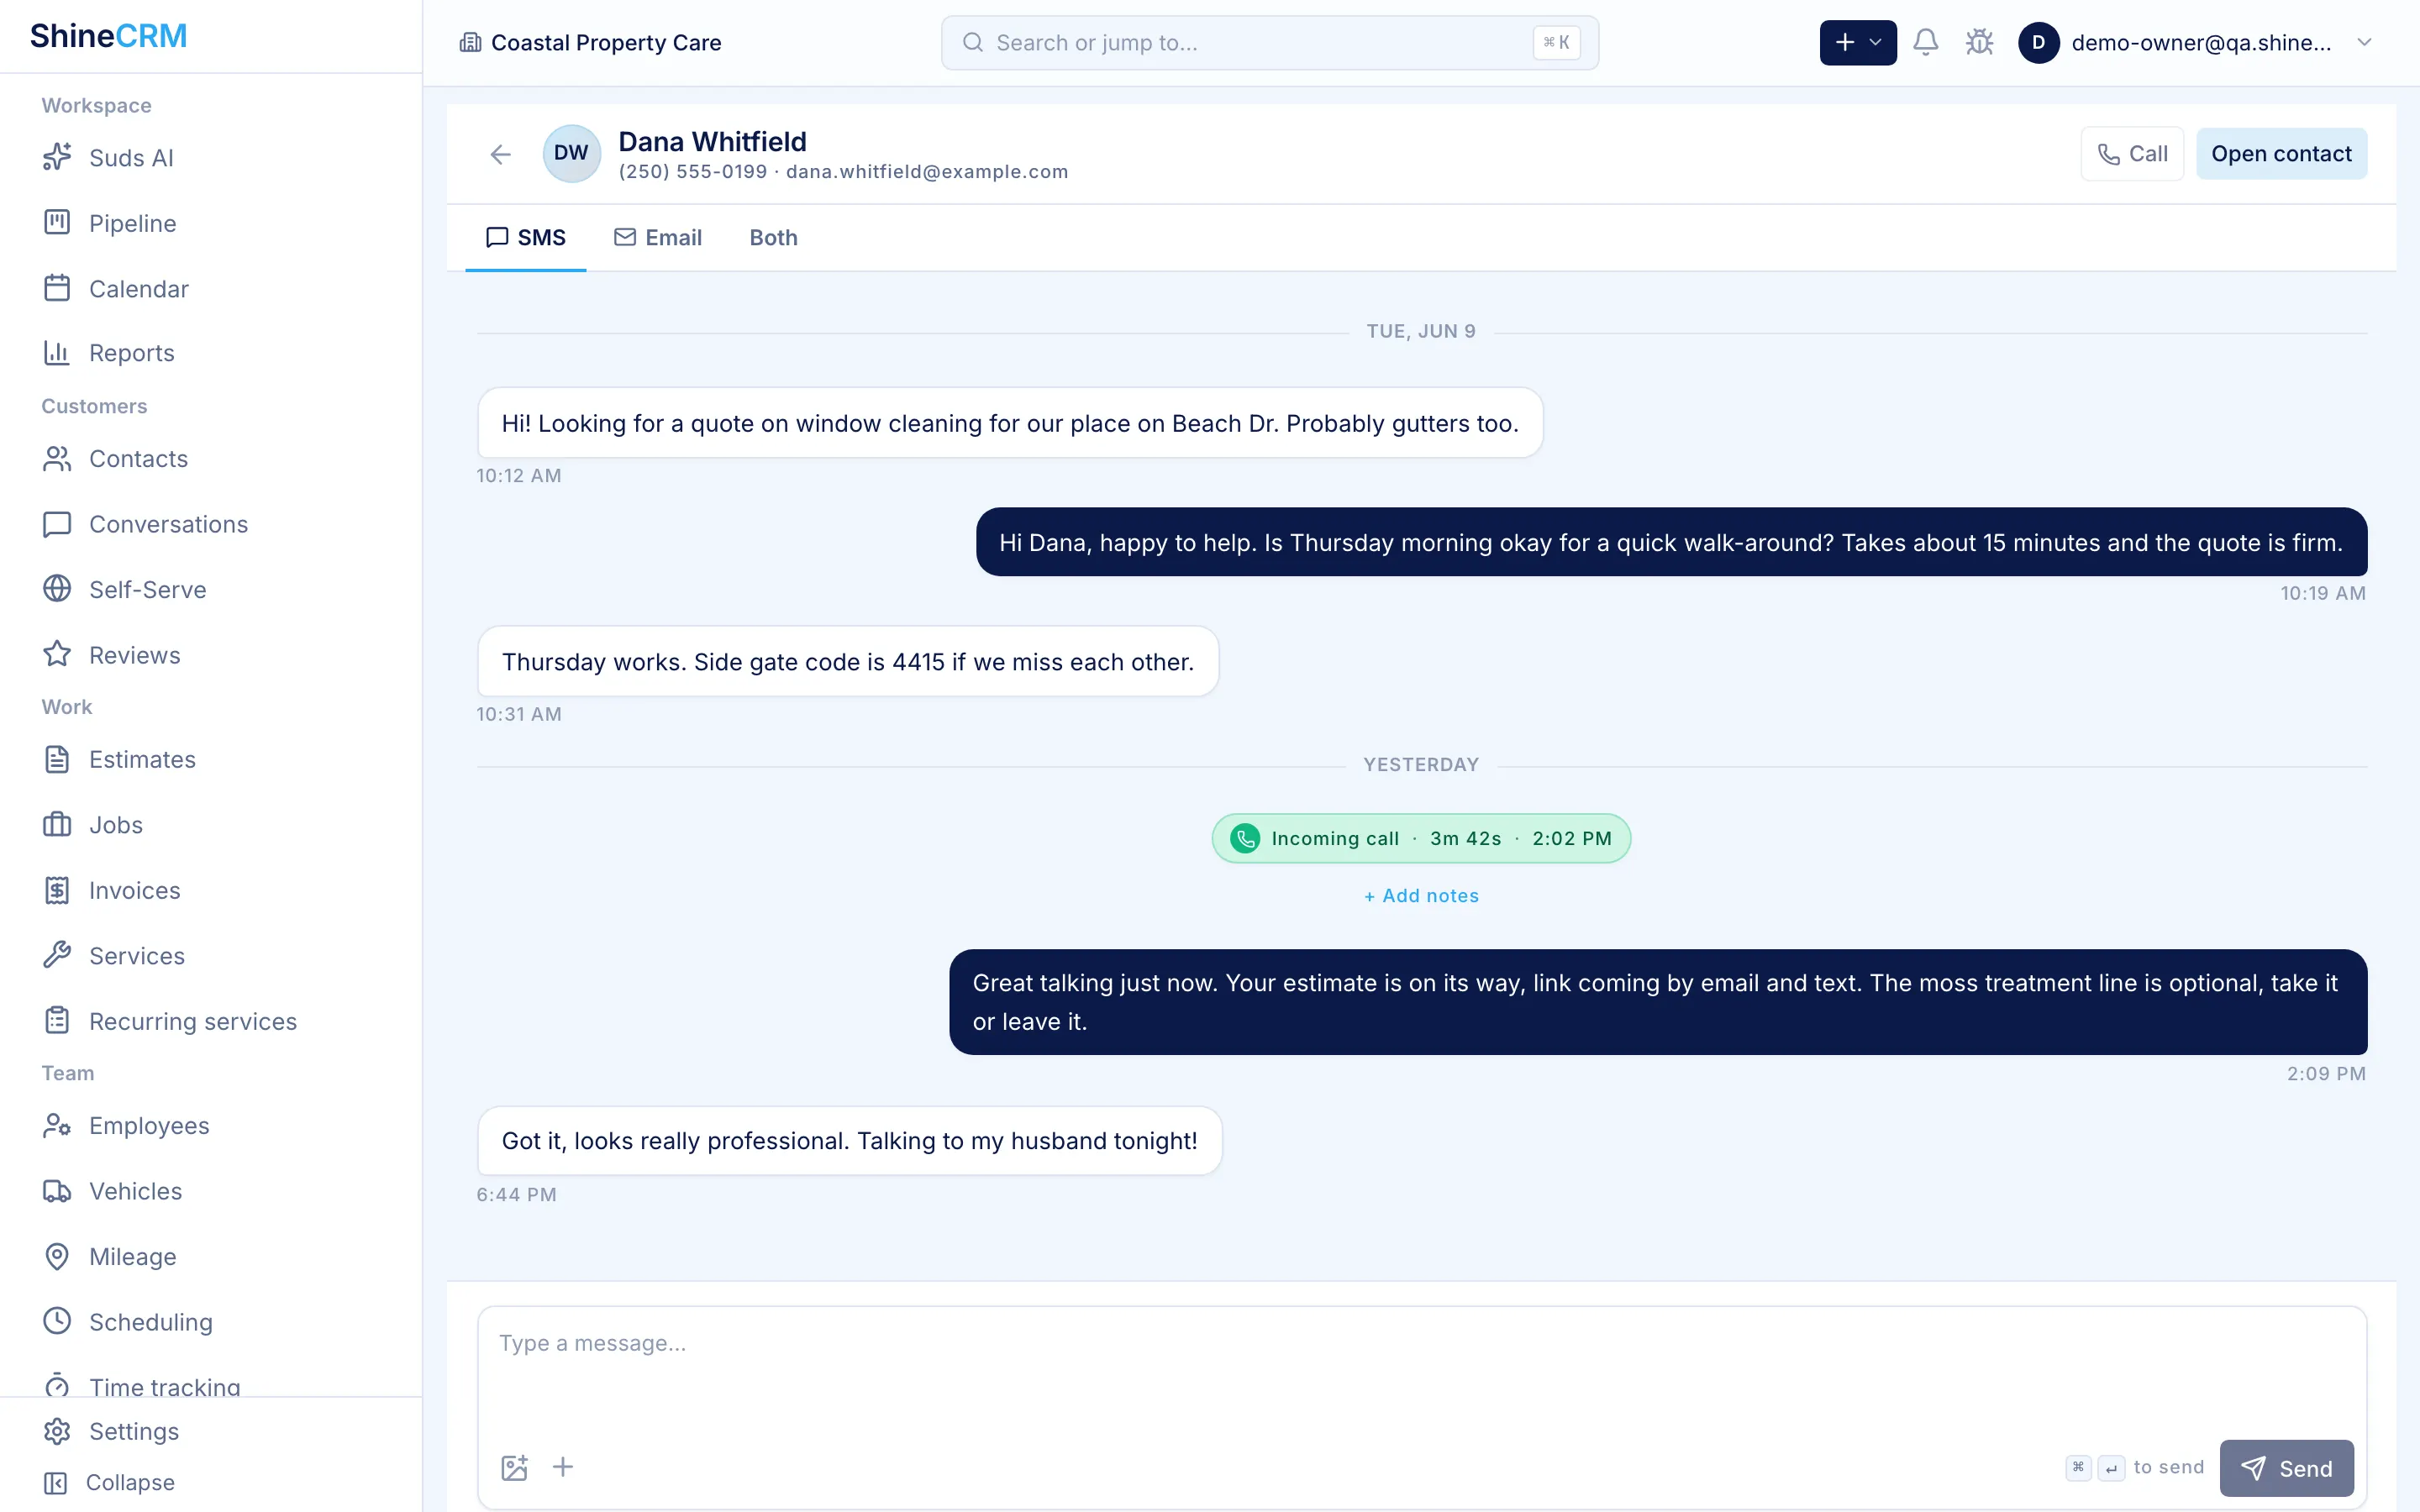
Task: Focus the Search or jump to field
Action: tap(1270, 42)
